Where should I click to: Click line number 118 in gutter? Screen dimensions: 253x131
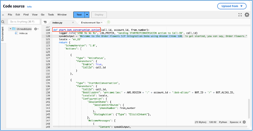48,30
